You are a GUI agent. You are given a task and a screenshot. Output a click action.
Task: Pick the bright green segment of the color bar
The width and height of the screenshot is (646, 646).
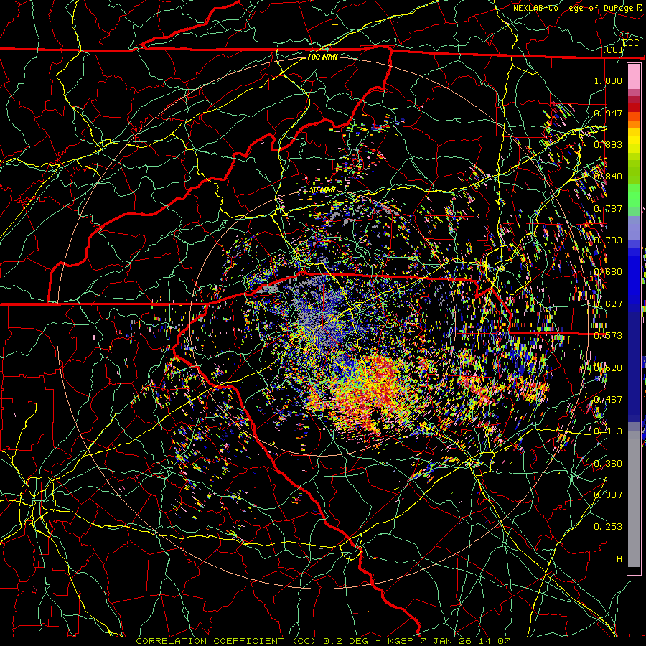(x=634, y=196)
